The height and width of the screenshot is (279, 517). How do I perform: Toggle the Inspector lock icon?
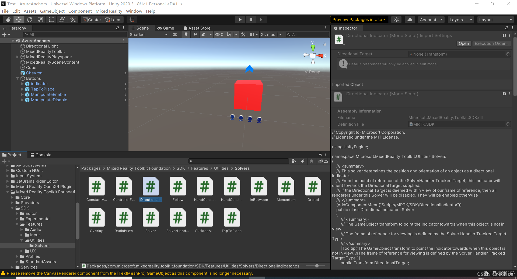click(x=506, y=28)
